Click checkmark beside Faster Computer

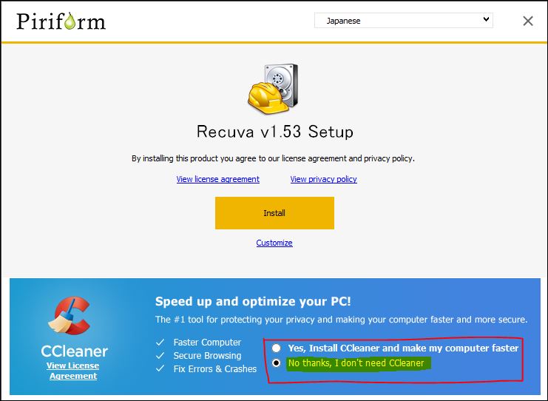[x=160, y=343]
